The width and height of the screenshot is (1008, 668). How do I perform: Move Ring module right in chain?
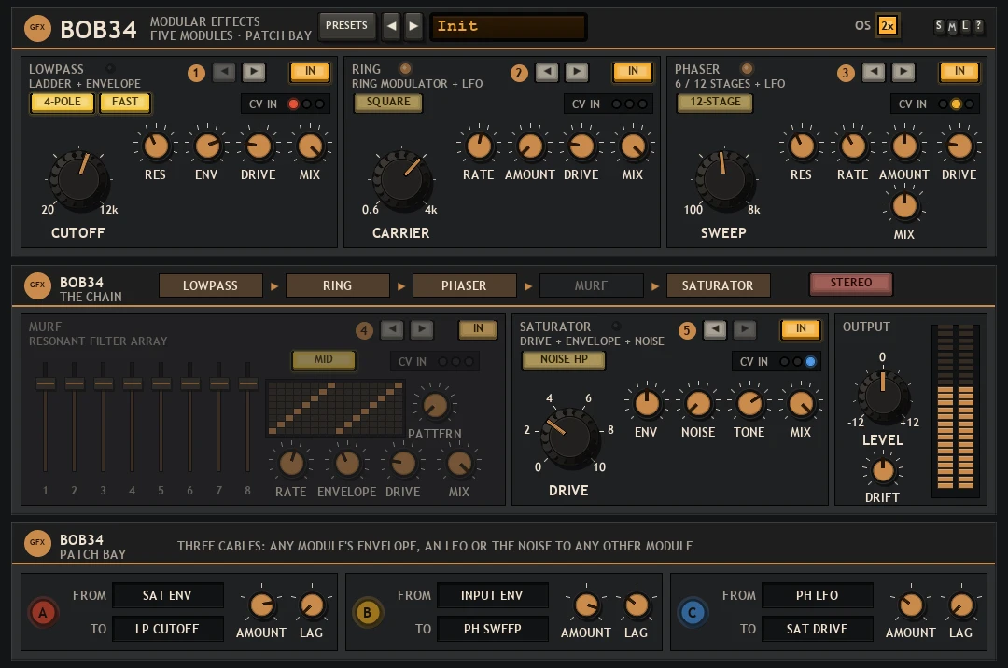click(577, 72)
